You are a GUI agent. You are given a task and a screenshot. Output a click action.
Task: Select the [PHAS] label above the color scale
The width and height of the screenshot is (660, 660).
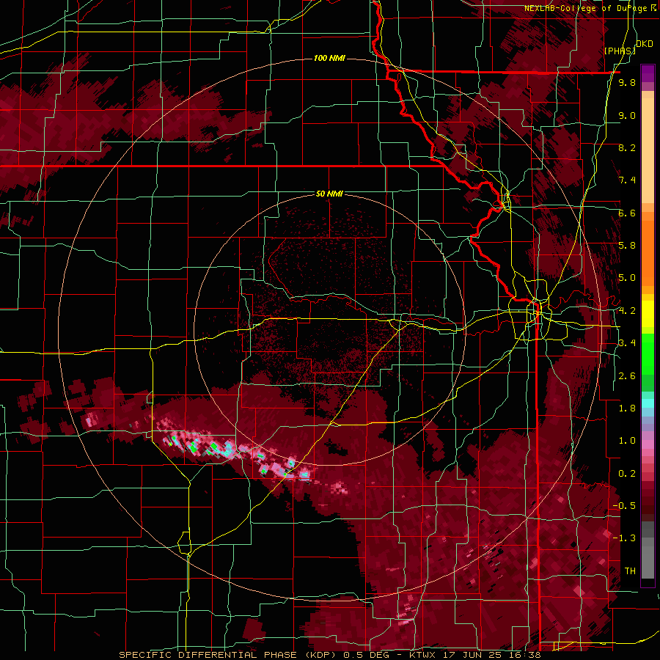619,51
